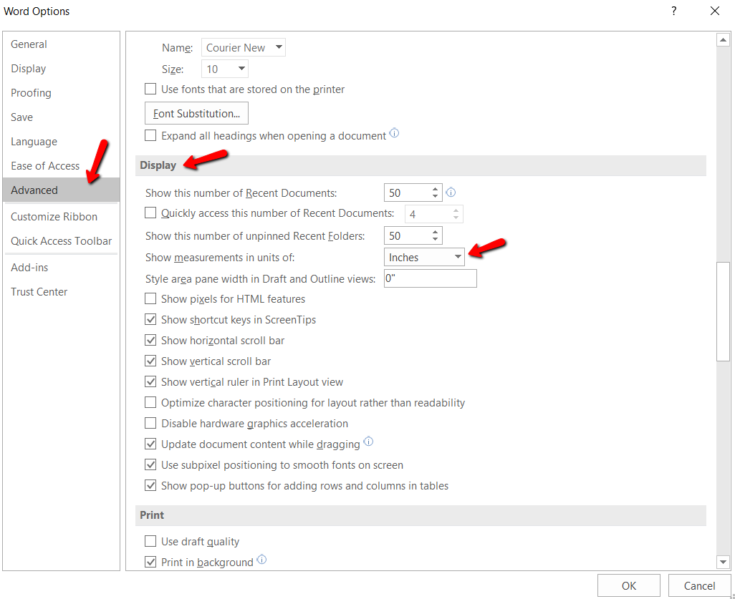Image resolution: width=735 pixels, height=599 pixels.
Task: Click info icon next to Recent Documents spinner
Action: click(x=451, y=192)
